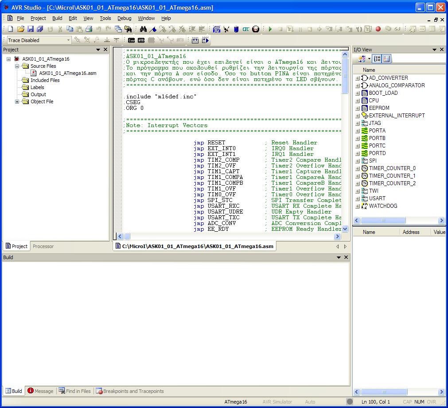Switch to Find in Files tab
Screen dimensions: 448x408
pos(74,391)
